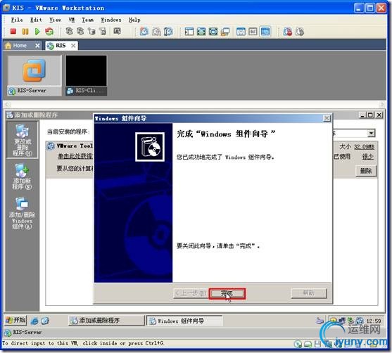Open the VM menu
The image size is (392, 353).
tap(72, 20)
